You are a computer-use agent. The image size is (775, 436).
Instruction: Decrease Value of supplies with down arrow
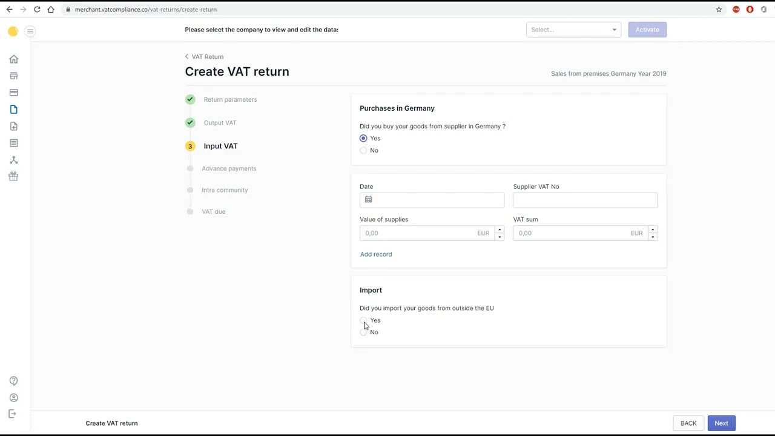tap(500, 237)
